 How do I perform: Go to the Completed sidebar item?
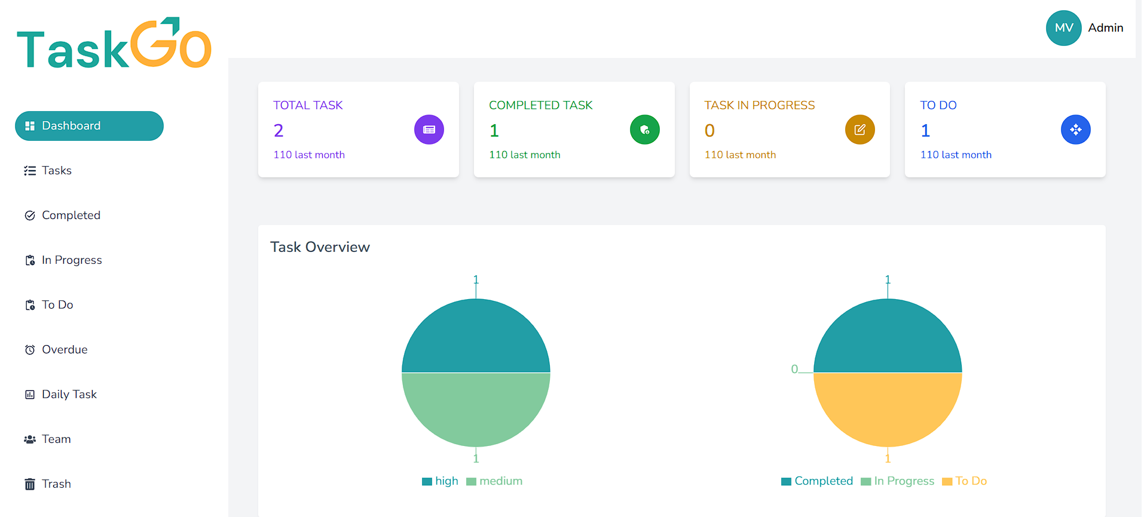71,216
